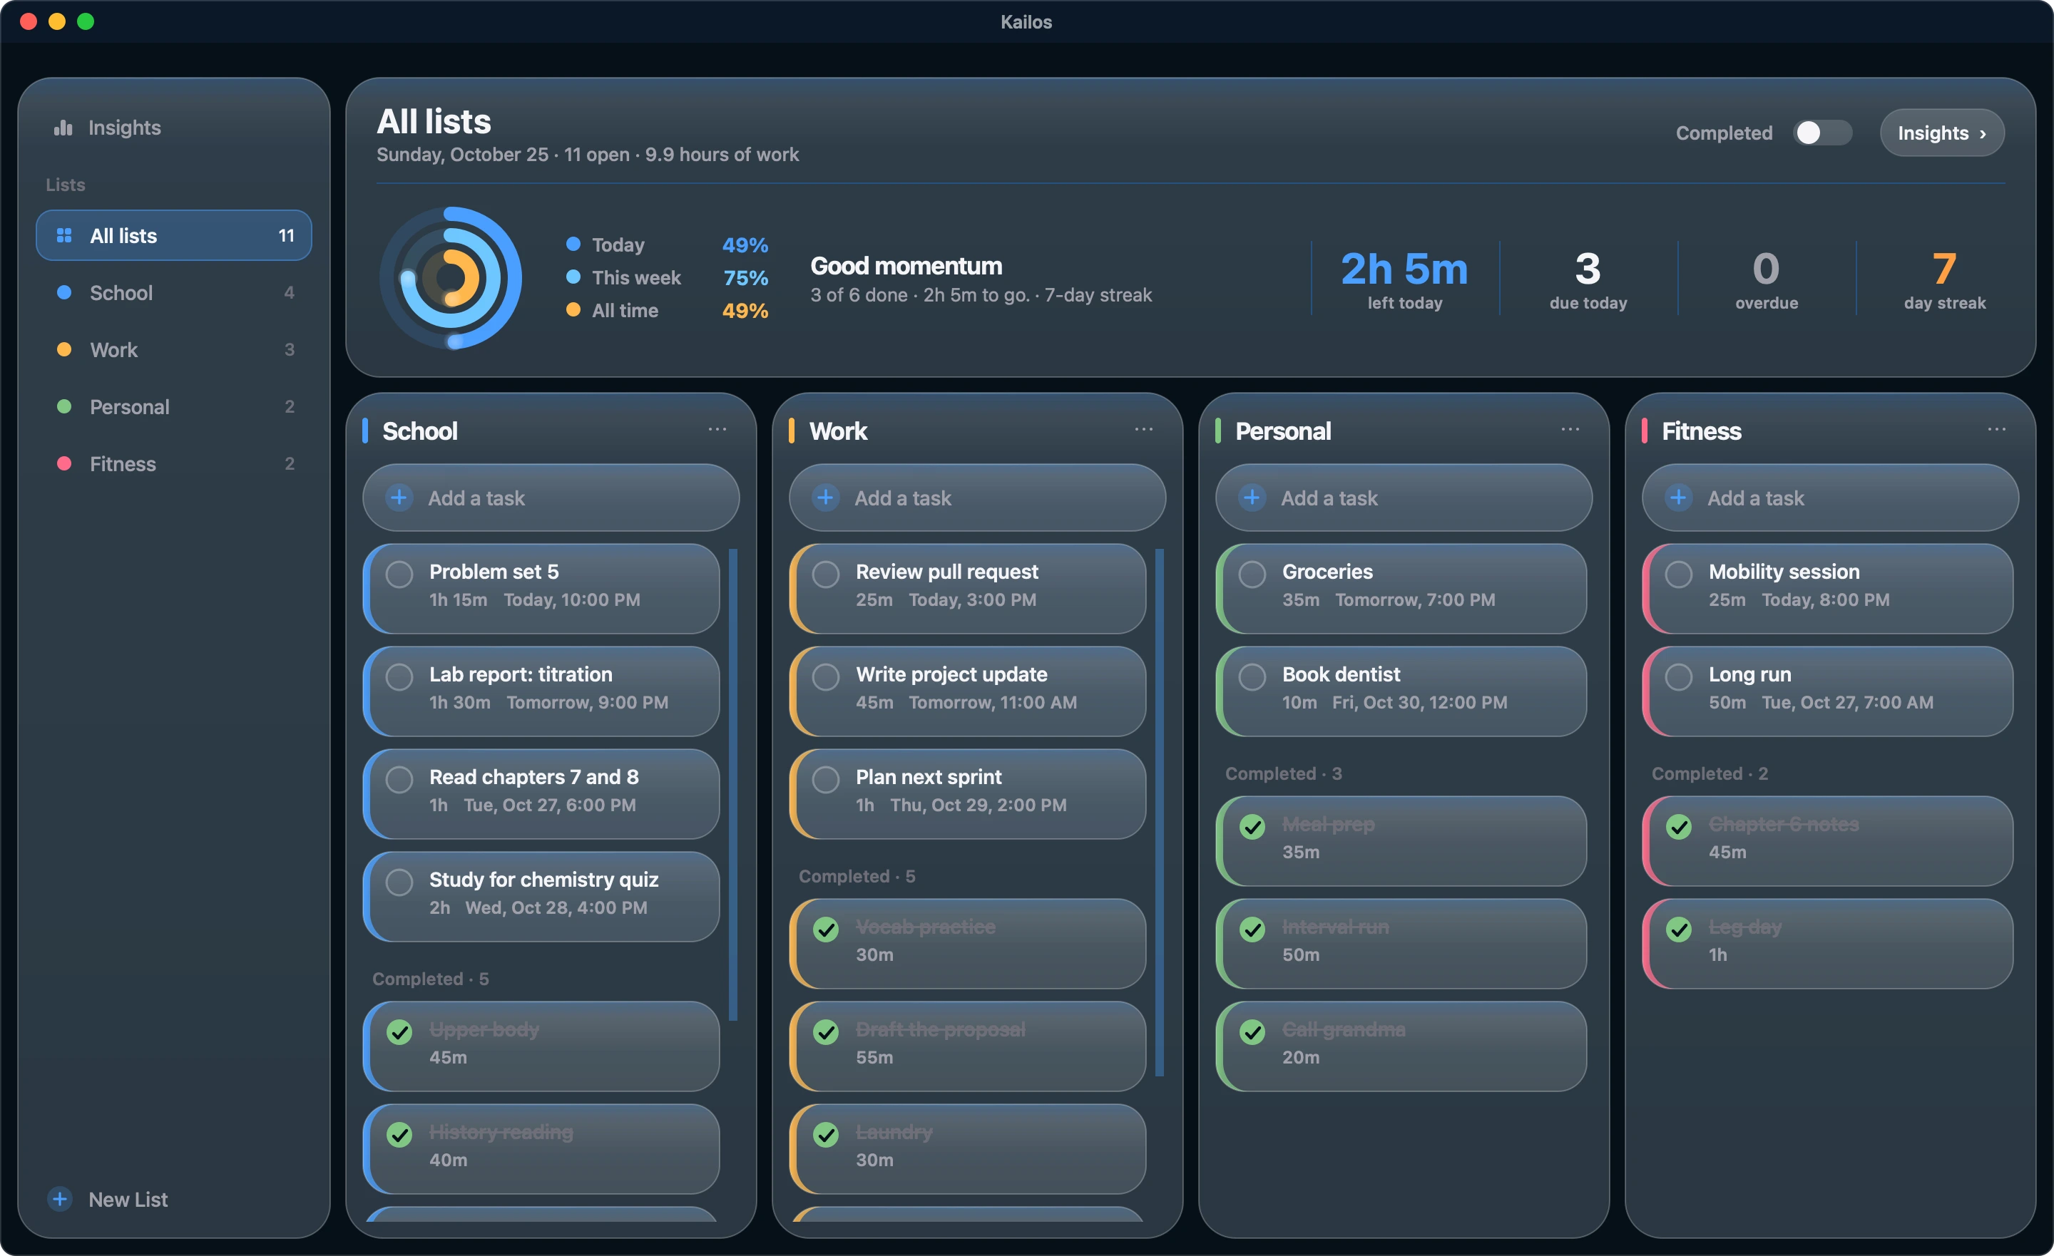Screen dimensions: 2054x1256
Task: Open the Personal column more options menu
Action: [1570, 429]
